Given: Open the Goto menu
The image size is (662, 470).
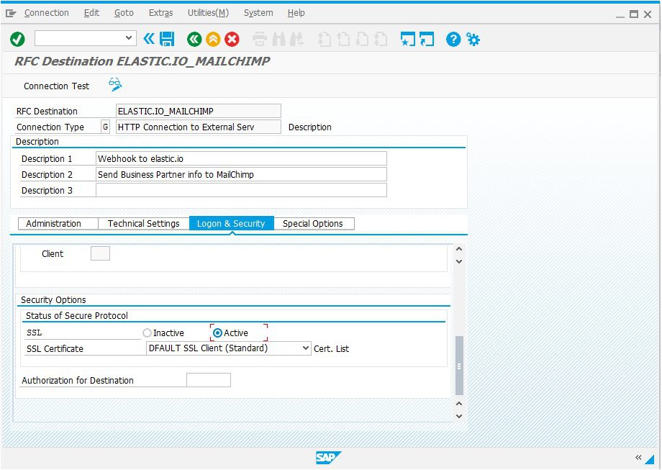Looking at the screenshot, I should (x=124, y=13).
